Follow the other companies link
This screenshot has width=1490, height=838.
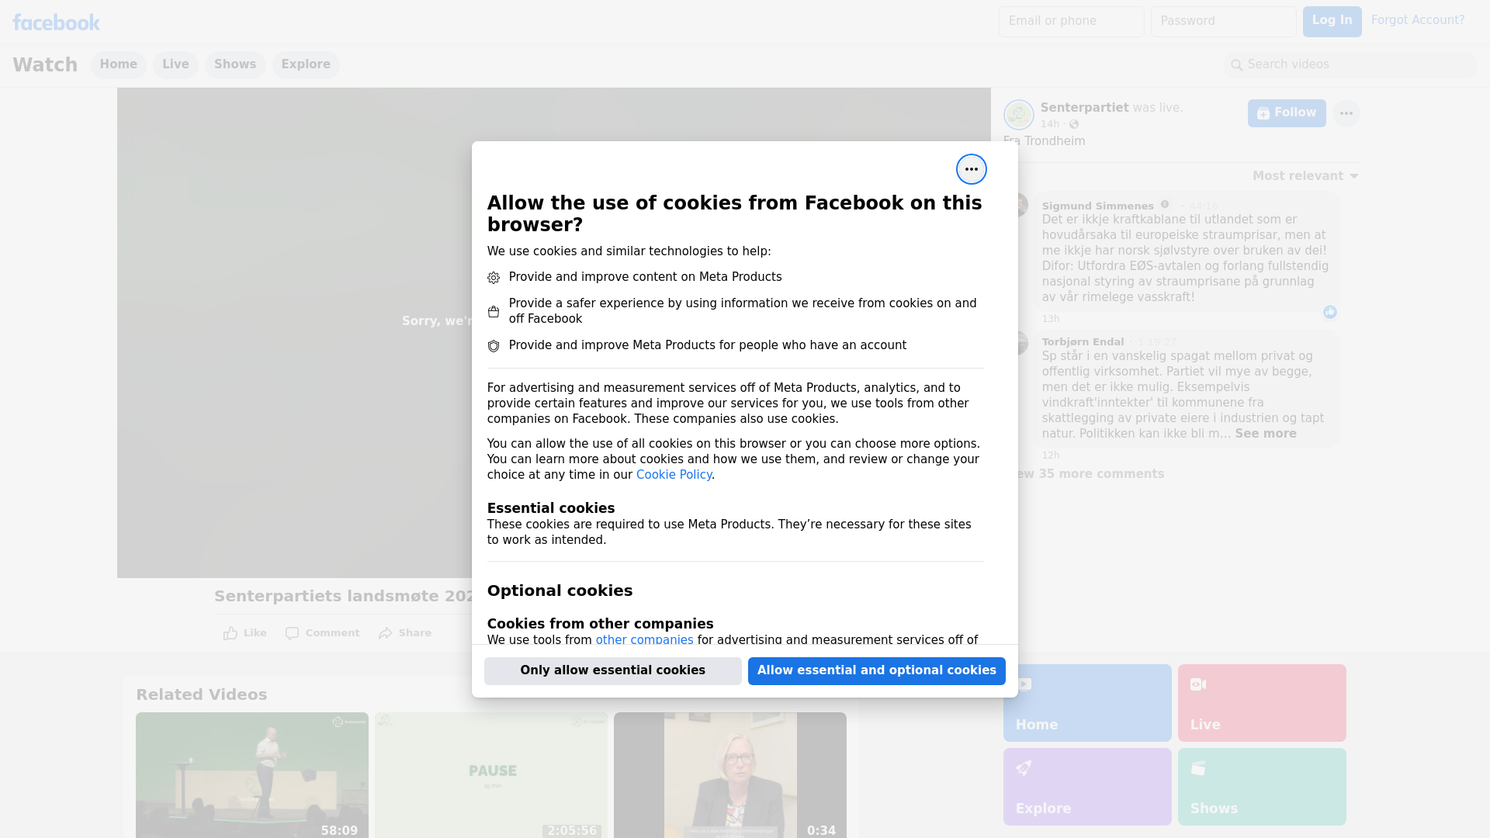coord(644,640)
